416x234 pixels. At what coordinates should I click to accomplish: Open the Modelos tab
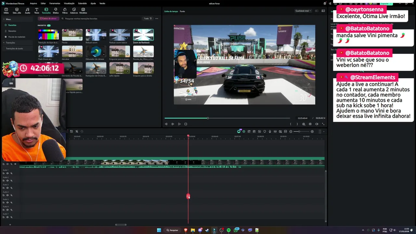(x=83, y=11)
